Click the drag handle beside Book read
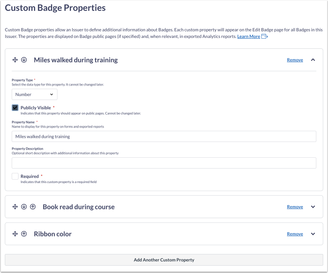This screenshot has width=328, height=273. pos(15,206)
